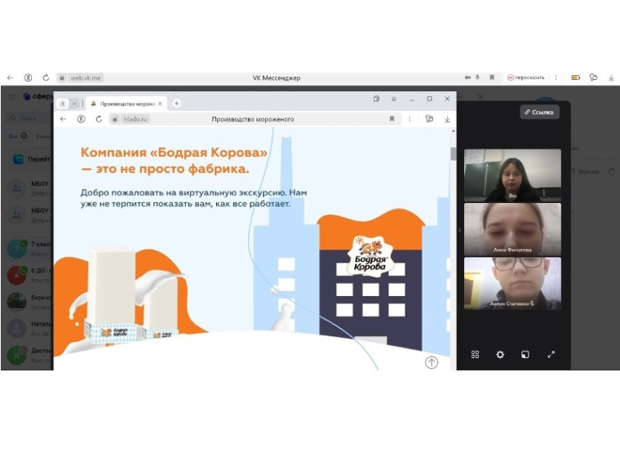Go back in the VK Messenger browser window

(x=11, y=77)
